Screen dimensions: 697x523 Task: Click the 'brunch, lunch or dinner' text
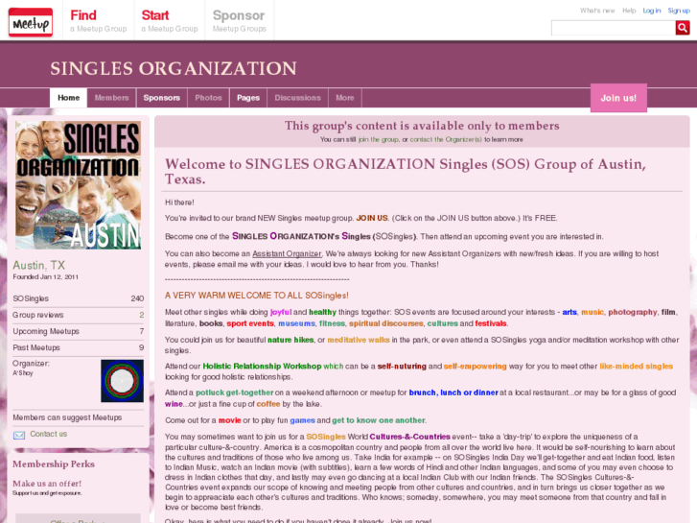(x=453, y=392)
